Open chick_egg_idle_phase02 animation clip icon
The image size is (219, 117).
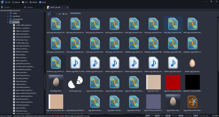tap(75, 24)
